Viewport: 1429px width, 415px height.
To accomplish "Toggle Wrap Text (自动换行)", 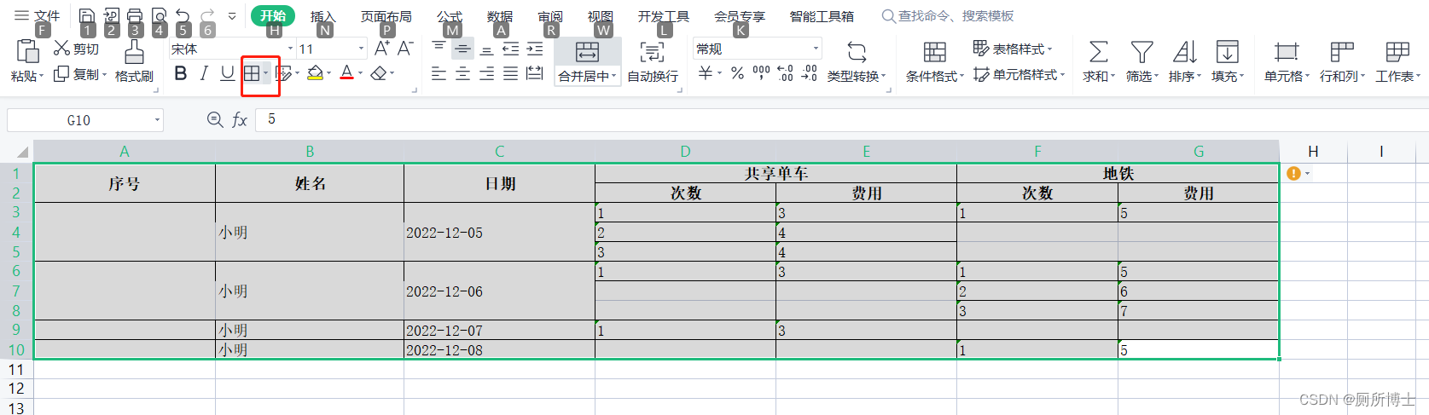I will pyautogui.click(x=653, y=61).
